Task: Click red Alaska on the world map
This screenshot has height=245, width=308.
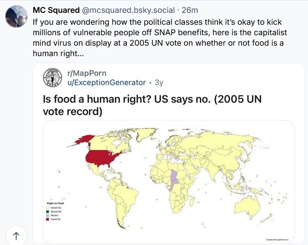Action: click(x=87, y=138)
